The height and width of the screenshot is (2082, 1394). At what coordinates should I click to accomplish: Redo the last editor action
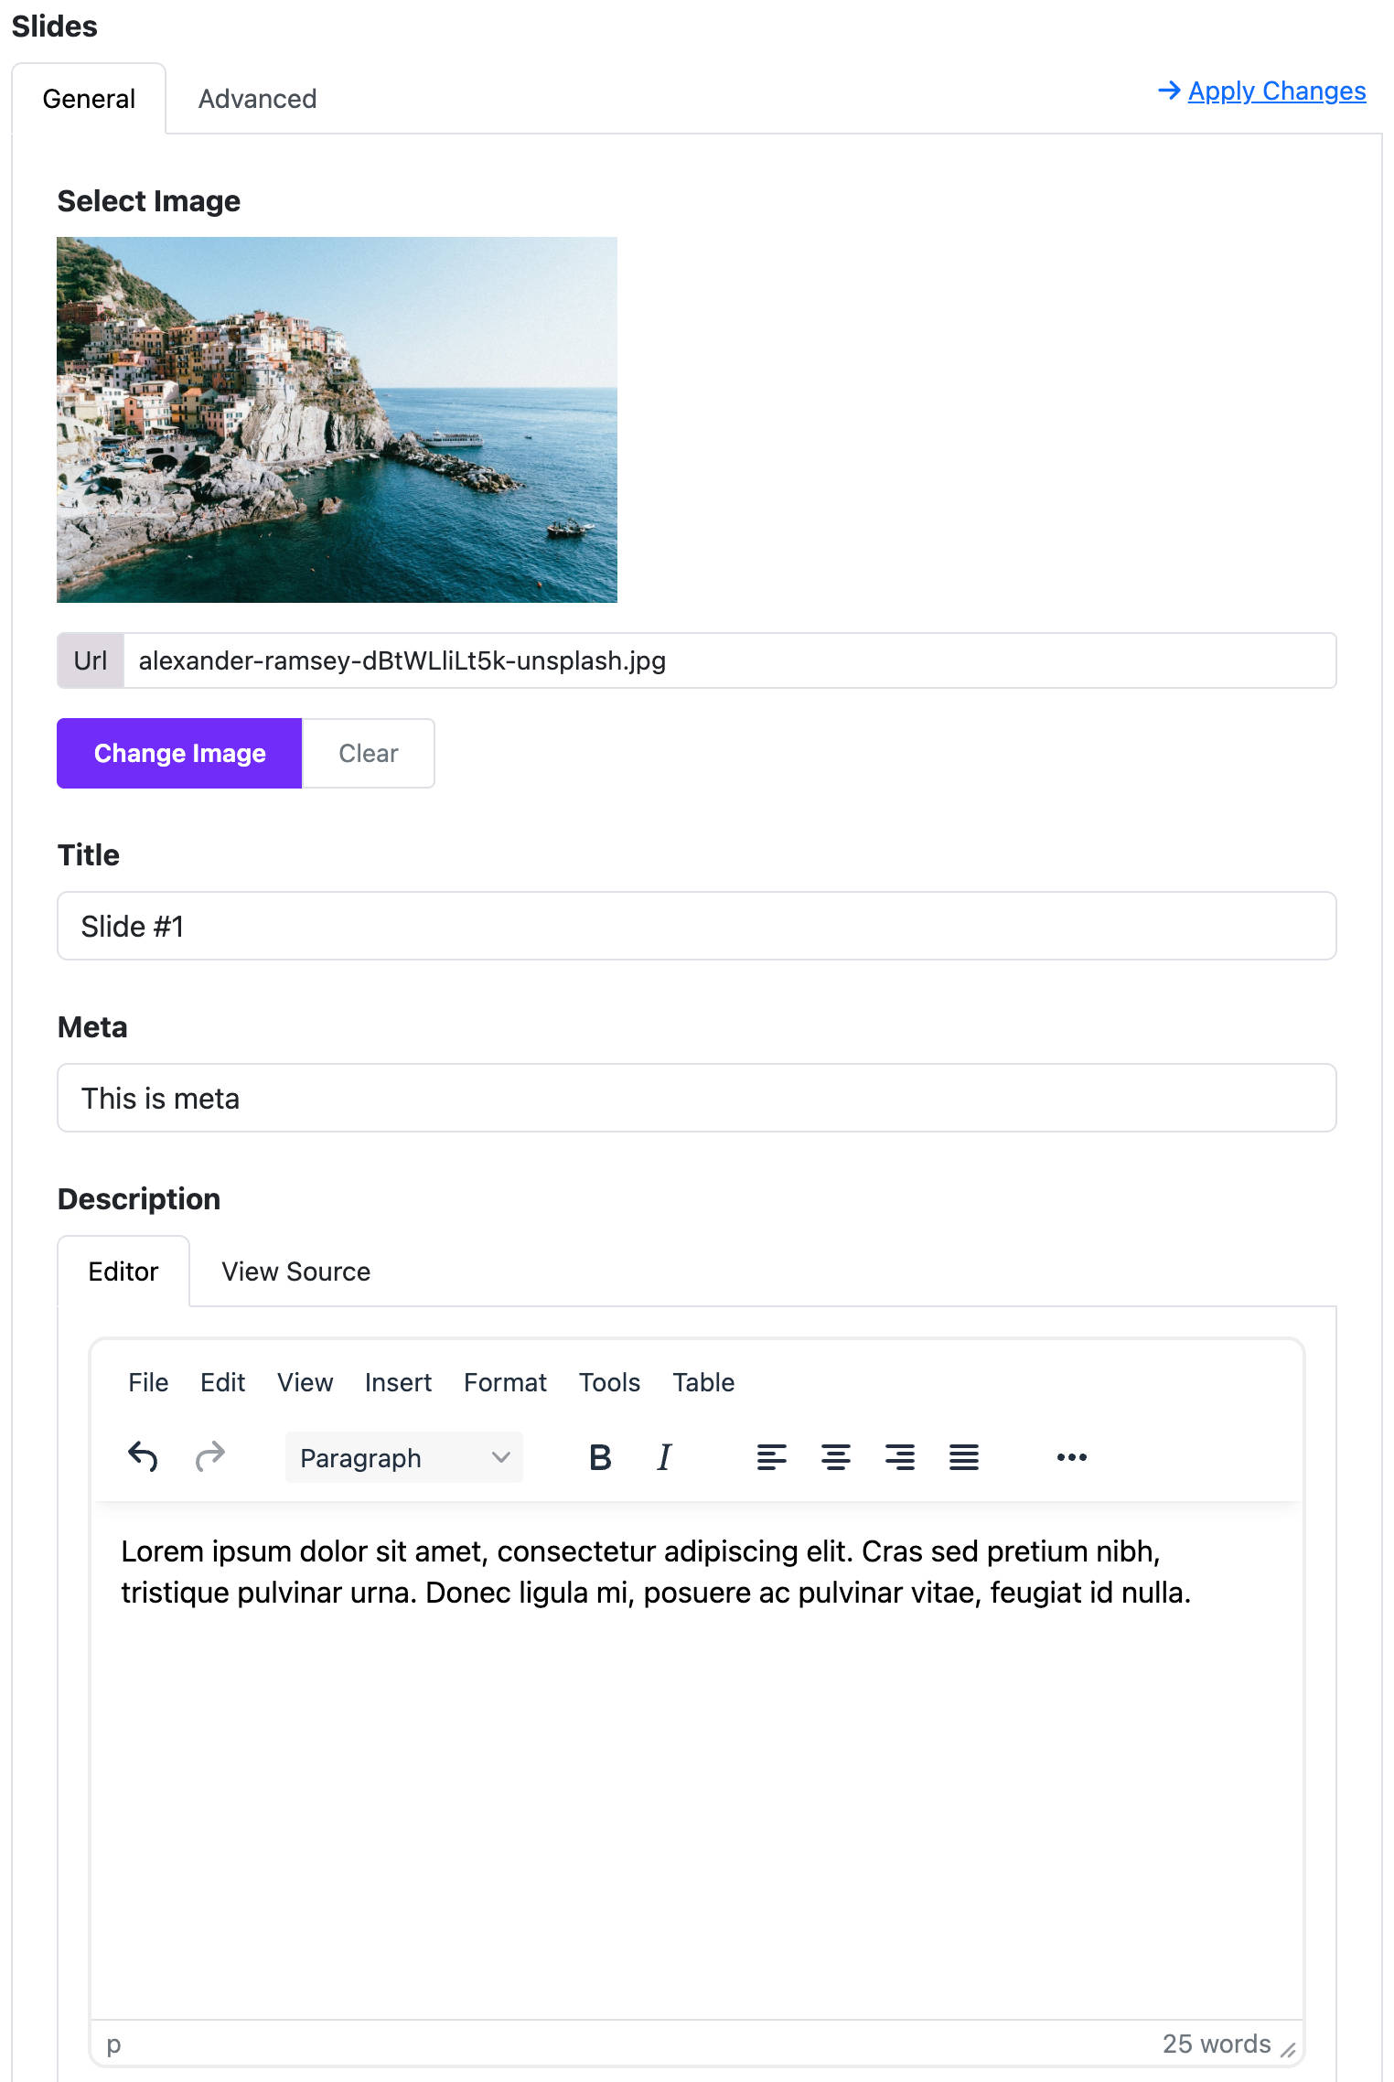coord(210,1456)
